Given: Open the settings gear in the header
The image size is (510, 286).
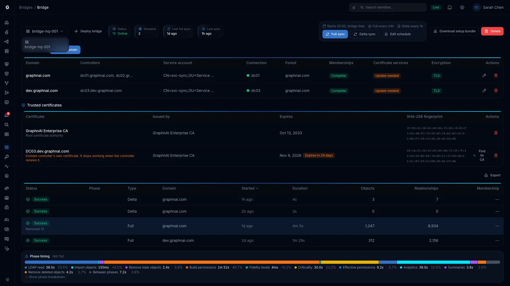Looking at the screenshot, I should pyautogui.click(x=462, y=7).
